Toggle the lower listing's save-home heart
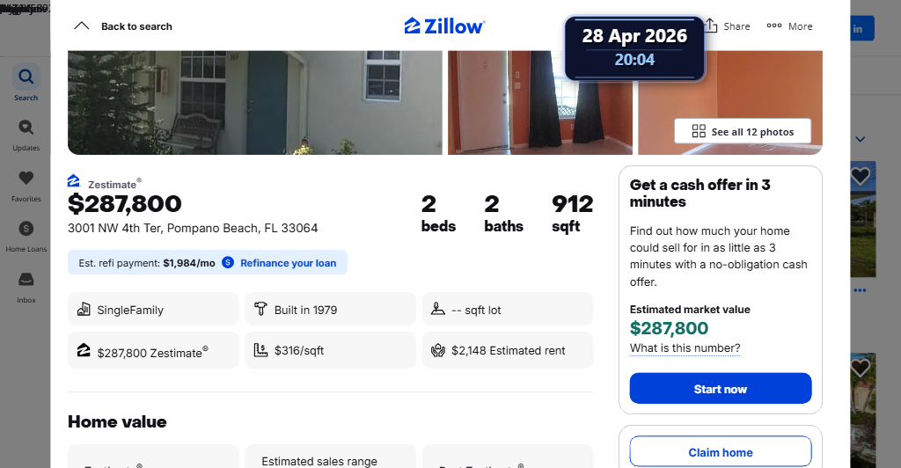 861,368
